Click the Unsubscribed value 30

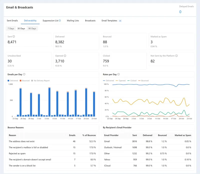[10, 61]
